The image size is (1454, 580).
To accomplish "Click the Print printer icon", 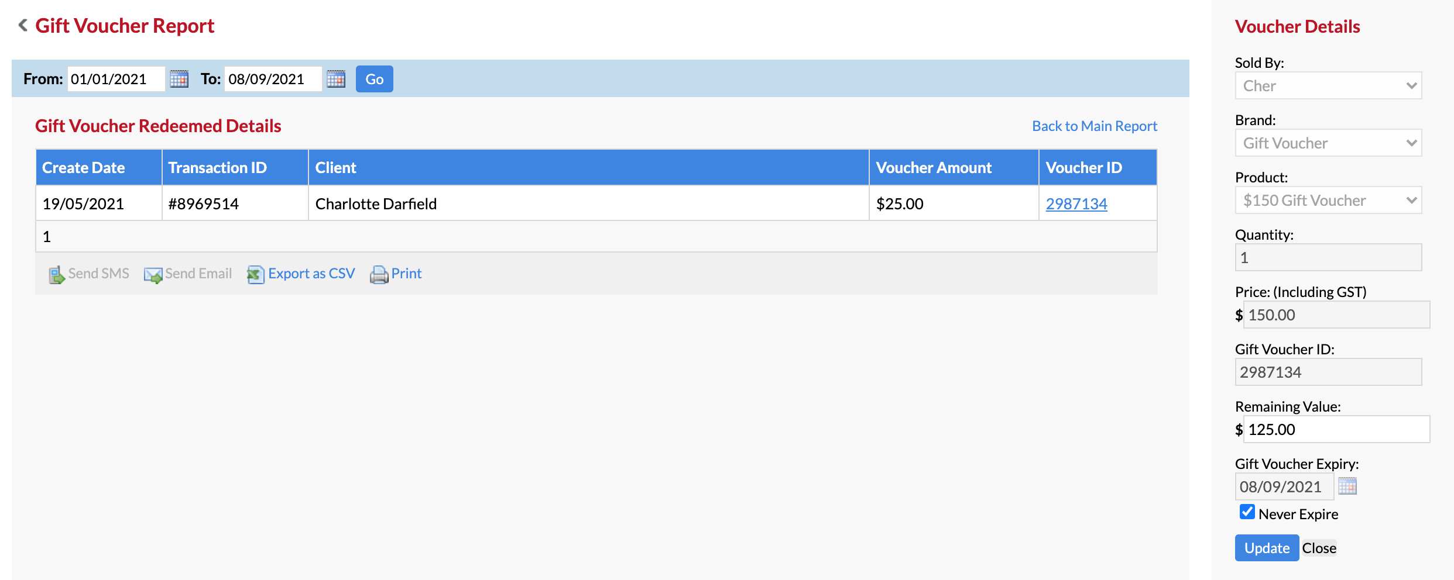I will click(x=379, y=274).
